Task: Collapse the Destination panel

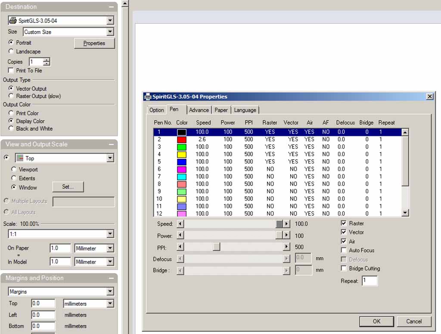Action: 112,7
